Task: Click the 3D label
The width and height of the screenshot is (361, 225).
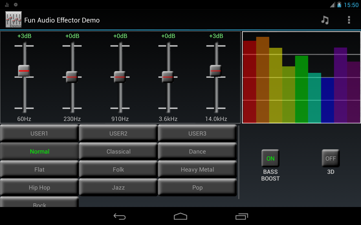Action: tap(331, 172)
